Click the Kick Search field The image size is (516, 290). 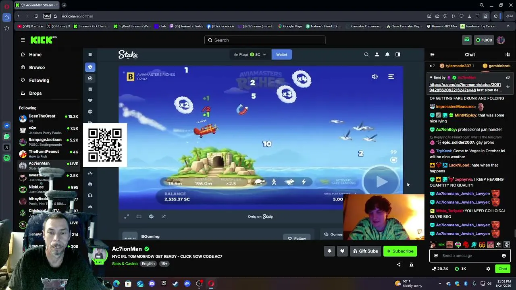265,40
